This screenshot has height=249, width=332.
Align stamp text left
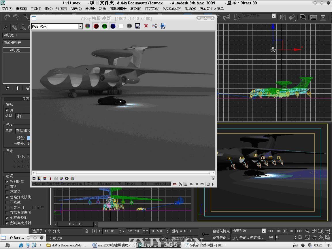(186, 184)
